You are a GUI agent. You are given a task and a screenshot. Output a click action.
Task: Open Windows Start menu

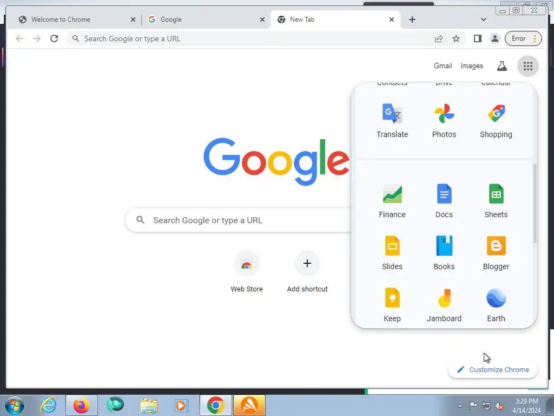tap(15, 405)
